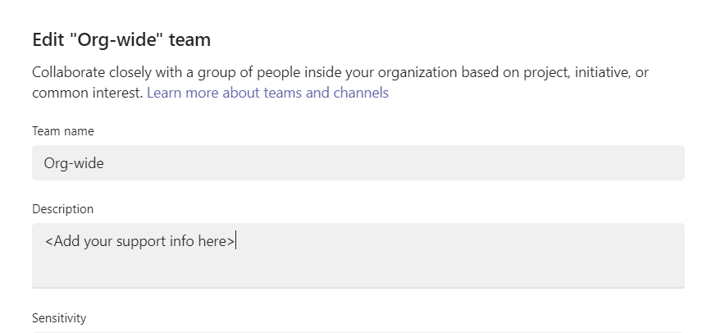Click inside the Description text area

(358, 255)
